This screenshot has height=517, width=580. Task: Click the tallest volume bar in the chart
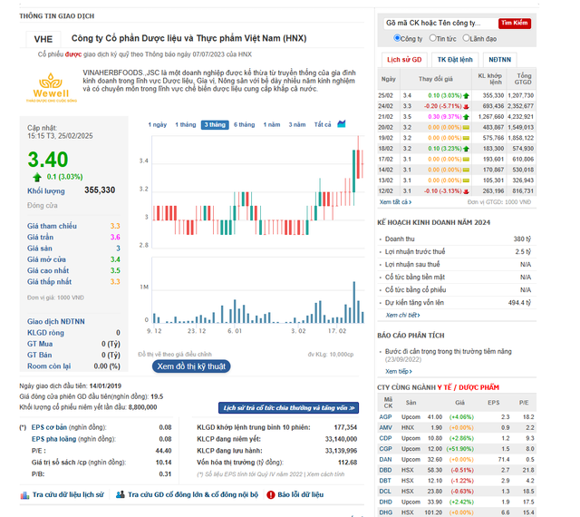point(354,302)
